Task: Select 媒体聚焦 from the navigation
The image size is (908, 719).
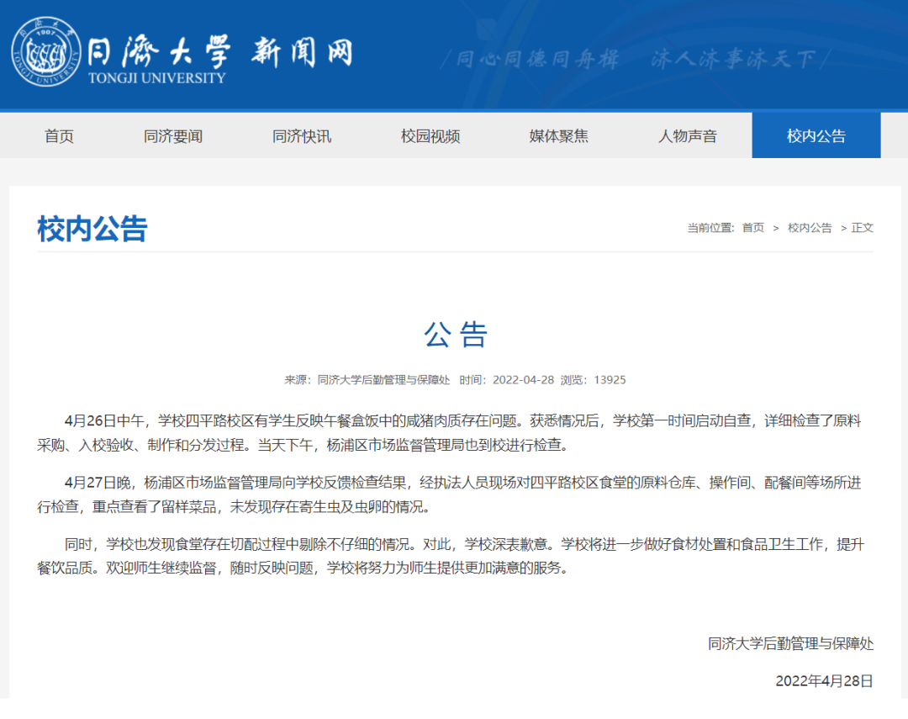Action: coord(558,135)
